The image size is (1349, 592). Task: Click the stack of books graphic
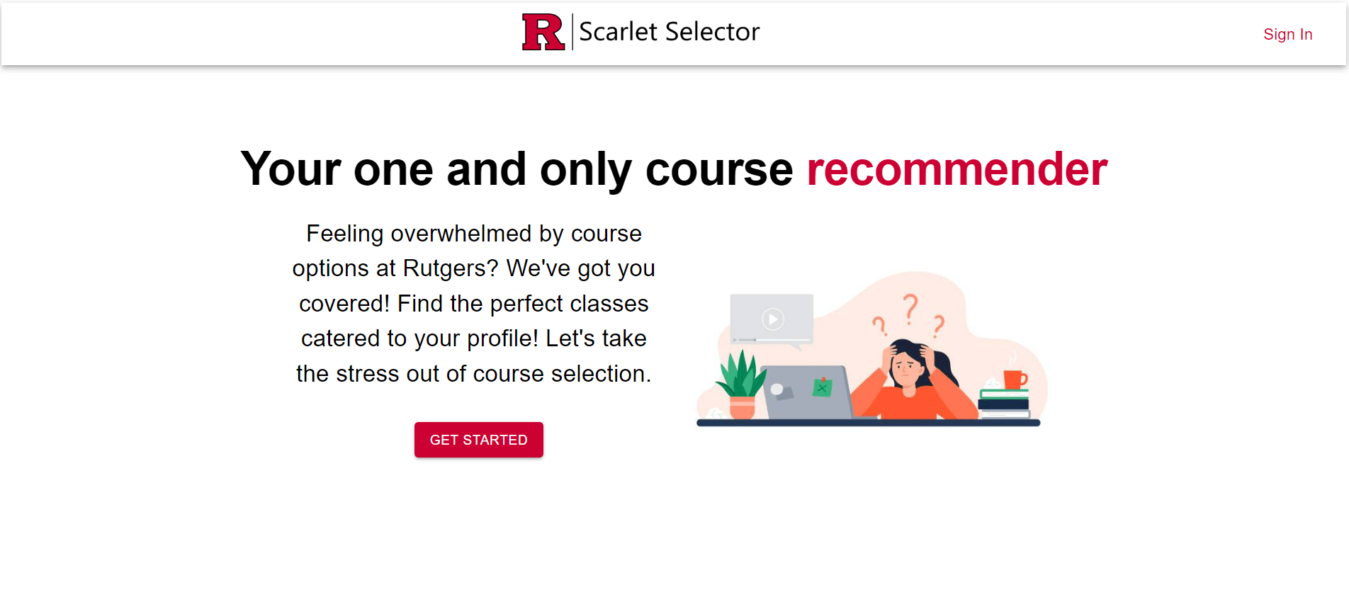(1005, 405)
